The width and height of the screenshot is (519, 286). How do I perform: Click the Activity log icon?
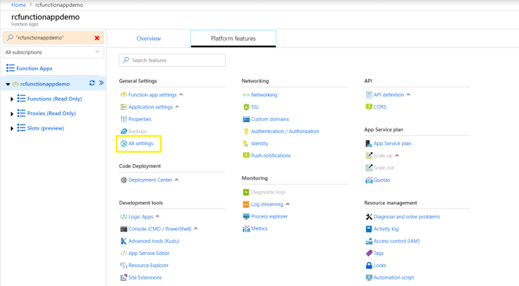pos(369,229)
